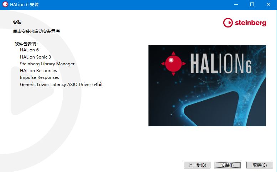
Task: Click the '软件包安装:' heading
Action: pos(26,44)
